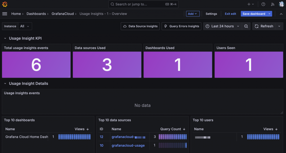Image resolution: width=286 pixels, height=153 pixels.
Task: Open data source ID 10 link
Action: coord(101,145)
